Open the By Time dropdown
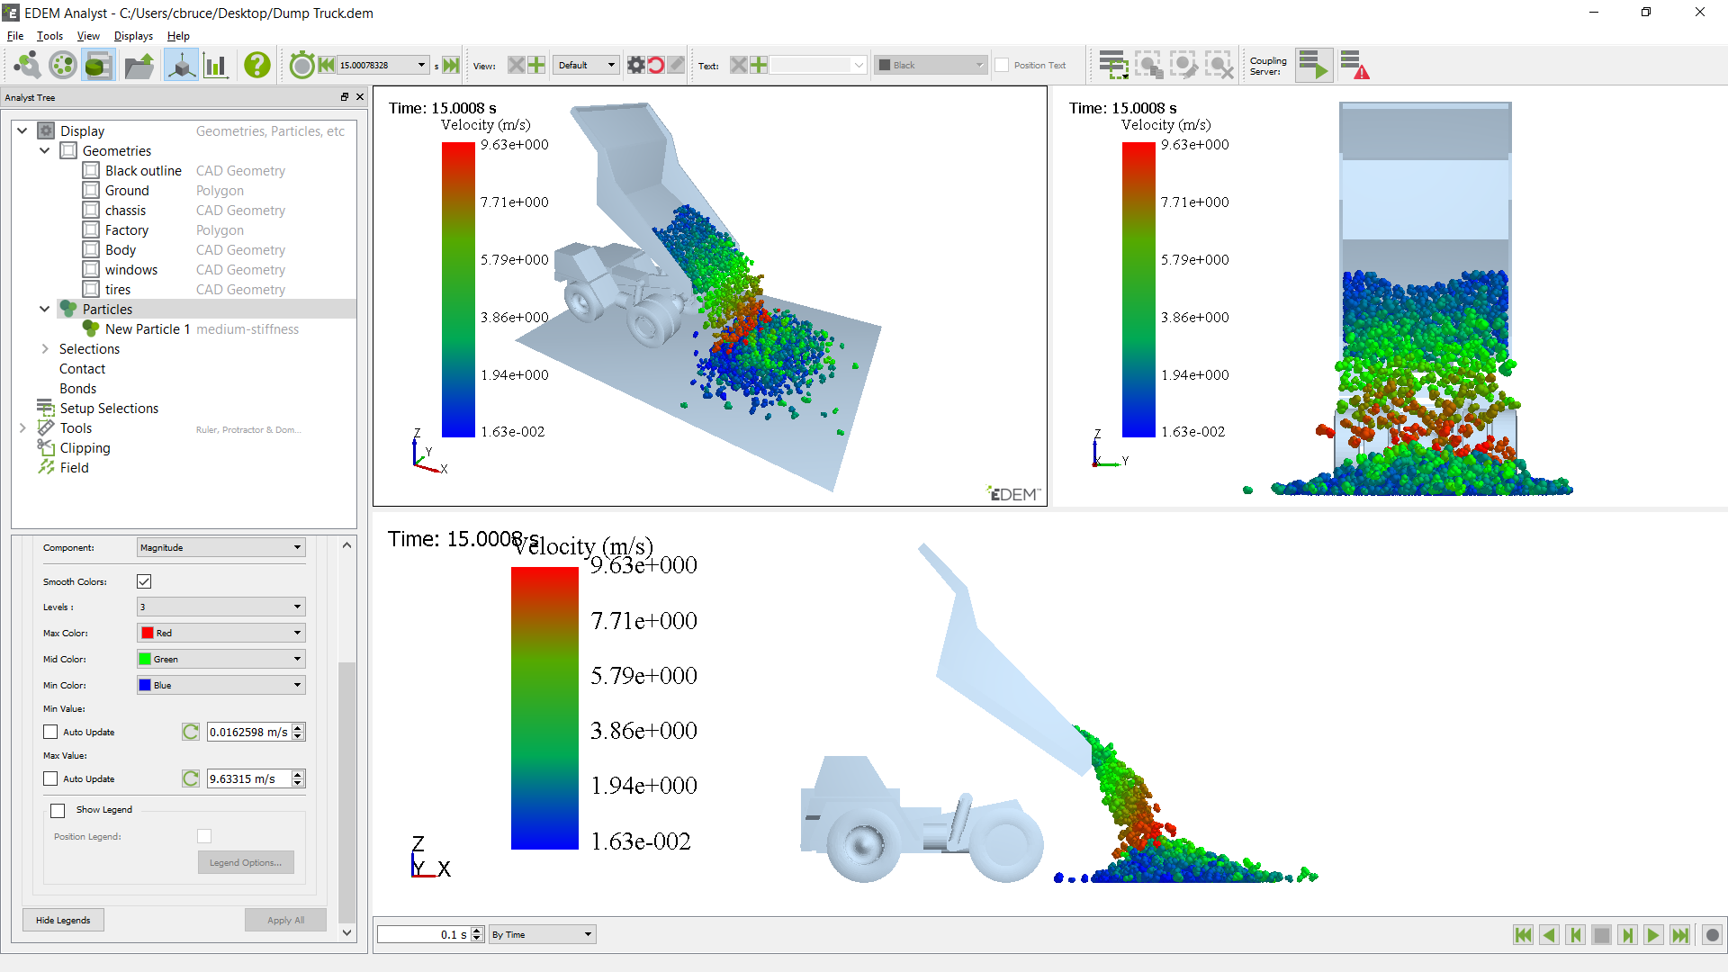Image resolution: width=1728 pixels, height=972 pixels. pyautogui.click(x=542, y=934)
